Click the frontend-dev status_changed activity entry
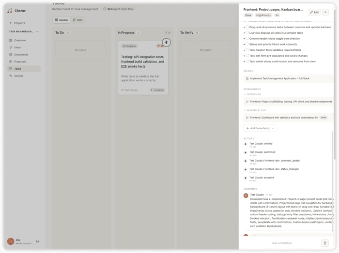 pyautogui.click(x=274, y=169)
